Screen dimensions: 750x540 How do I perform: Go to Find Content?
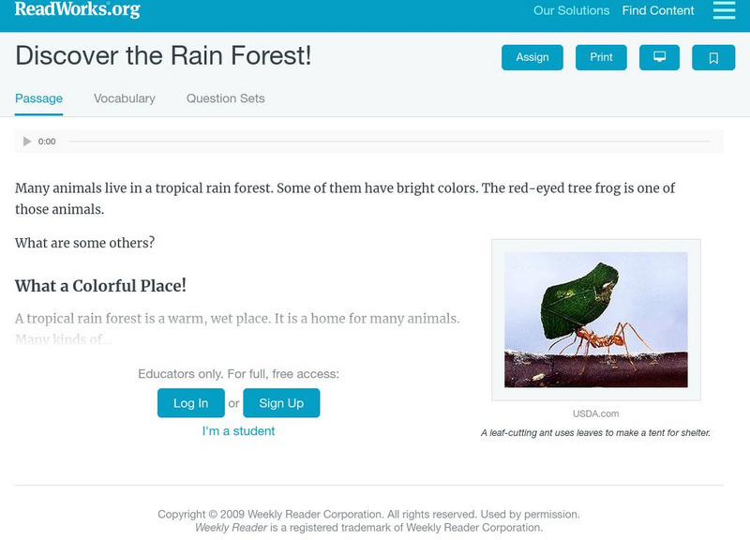coord(658,11)
